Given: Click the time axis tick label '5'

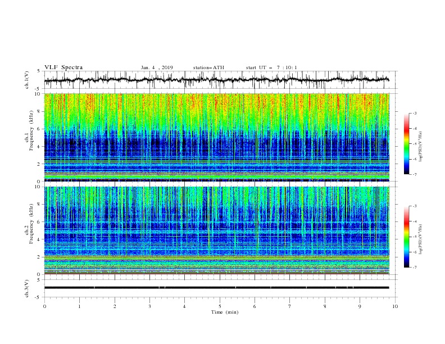Looking at the screenshot, I should (x=220, y=306).
